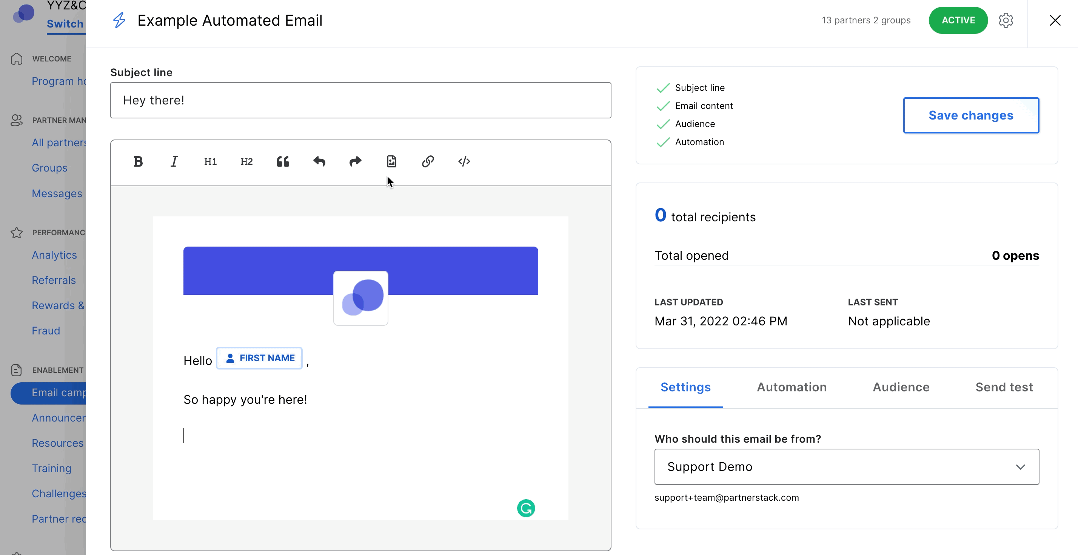Open Referrals in the sidebar
Screen dimensions: 1078x555
(54, 281)
